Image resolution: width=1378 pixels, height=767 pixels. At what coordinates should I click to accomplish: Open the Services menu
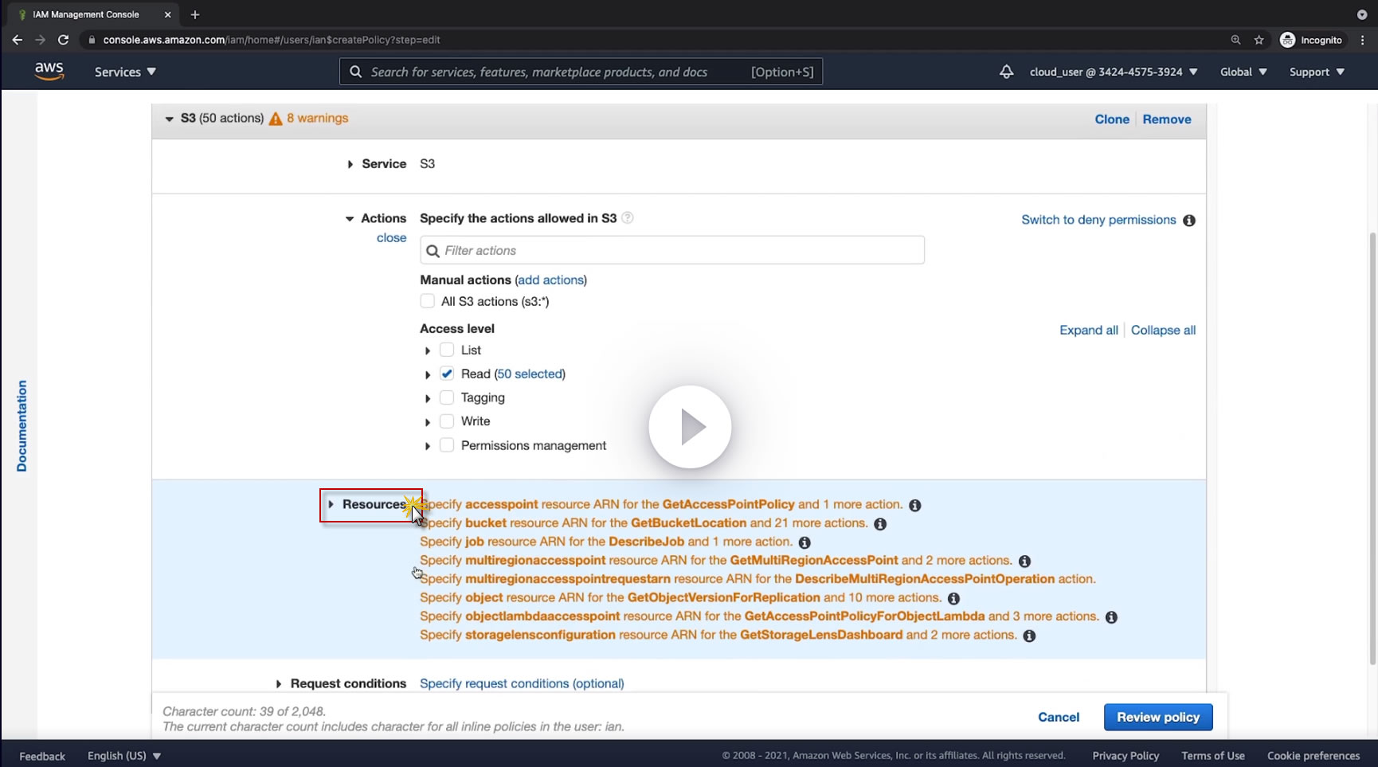click(125, 72)
